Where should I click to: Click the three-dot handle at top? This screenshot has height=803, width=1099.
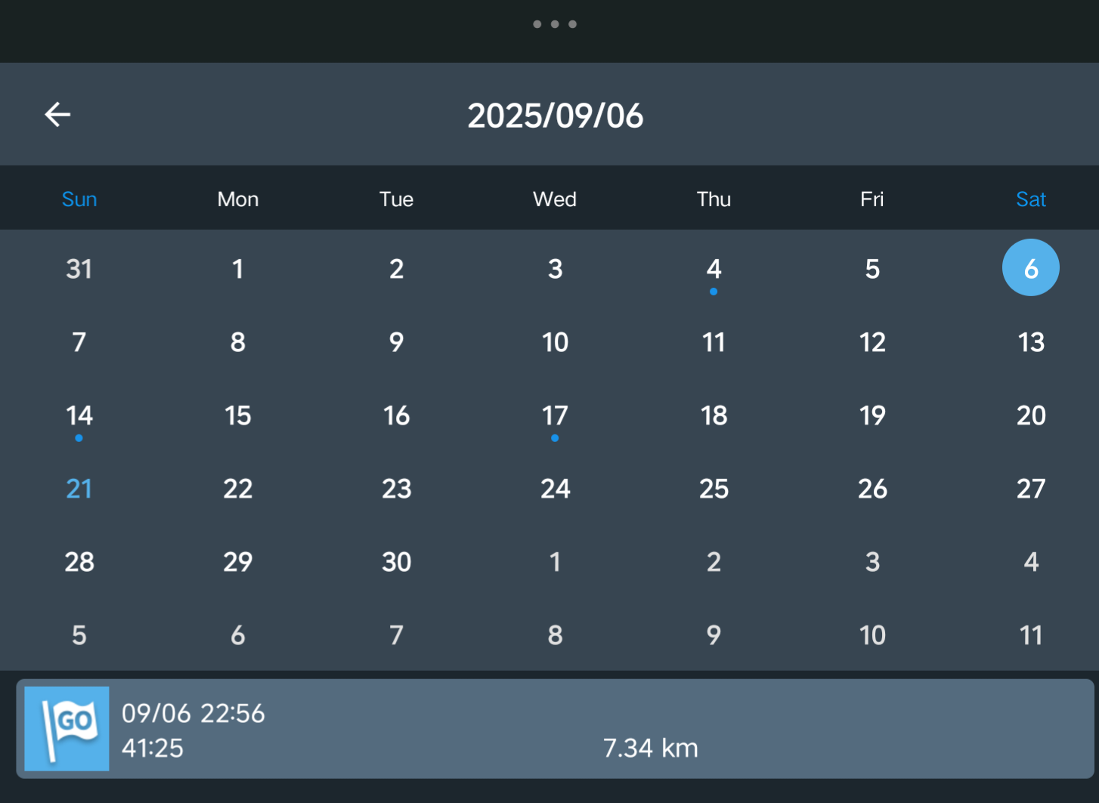click(x=555, y=24)
